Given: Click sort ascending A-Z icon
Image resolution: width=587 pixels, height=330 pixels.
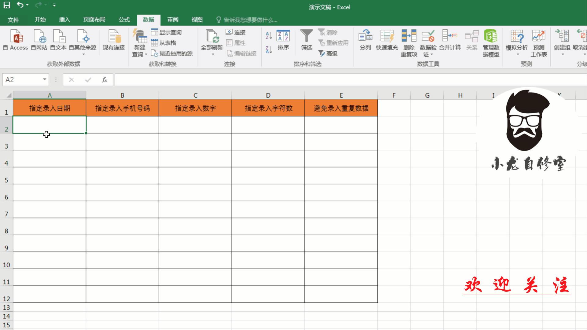Looking at the screenshot, I should pyautogui.click(x=269, y=36).
